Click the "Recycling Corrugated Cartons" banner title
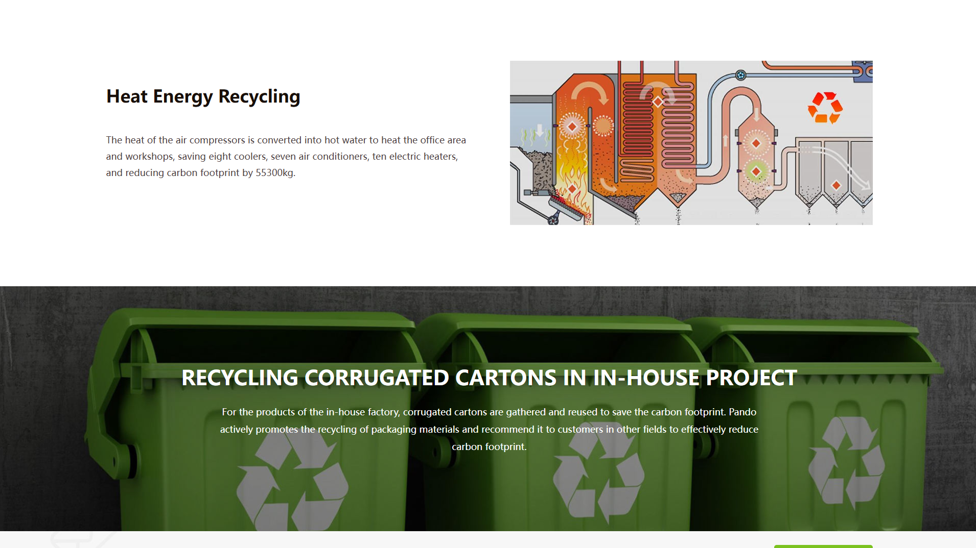Screen dimensions: 976x548 coord(489,378)
